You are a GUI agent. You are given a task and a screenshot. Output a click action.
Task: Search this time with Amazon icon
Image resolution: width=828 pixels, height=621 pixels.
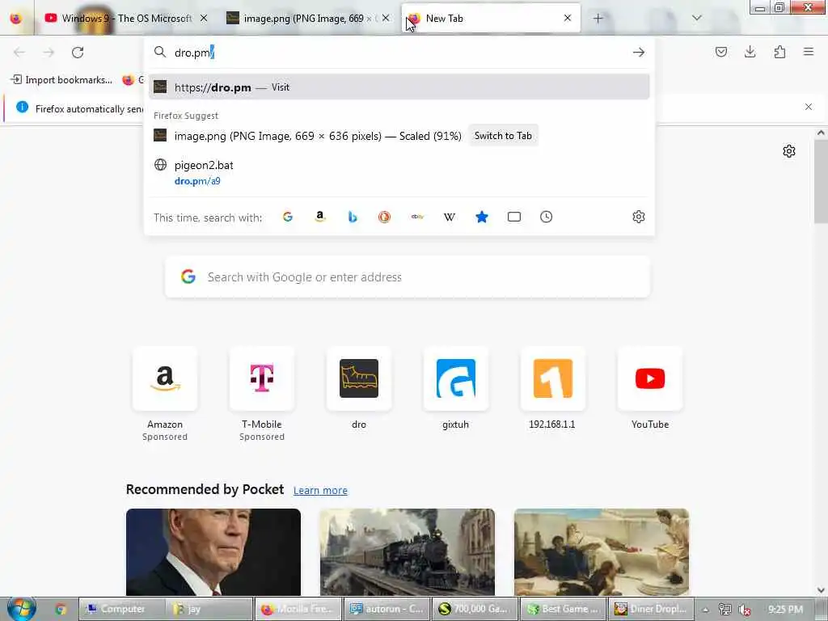320,217
